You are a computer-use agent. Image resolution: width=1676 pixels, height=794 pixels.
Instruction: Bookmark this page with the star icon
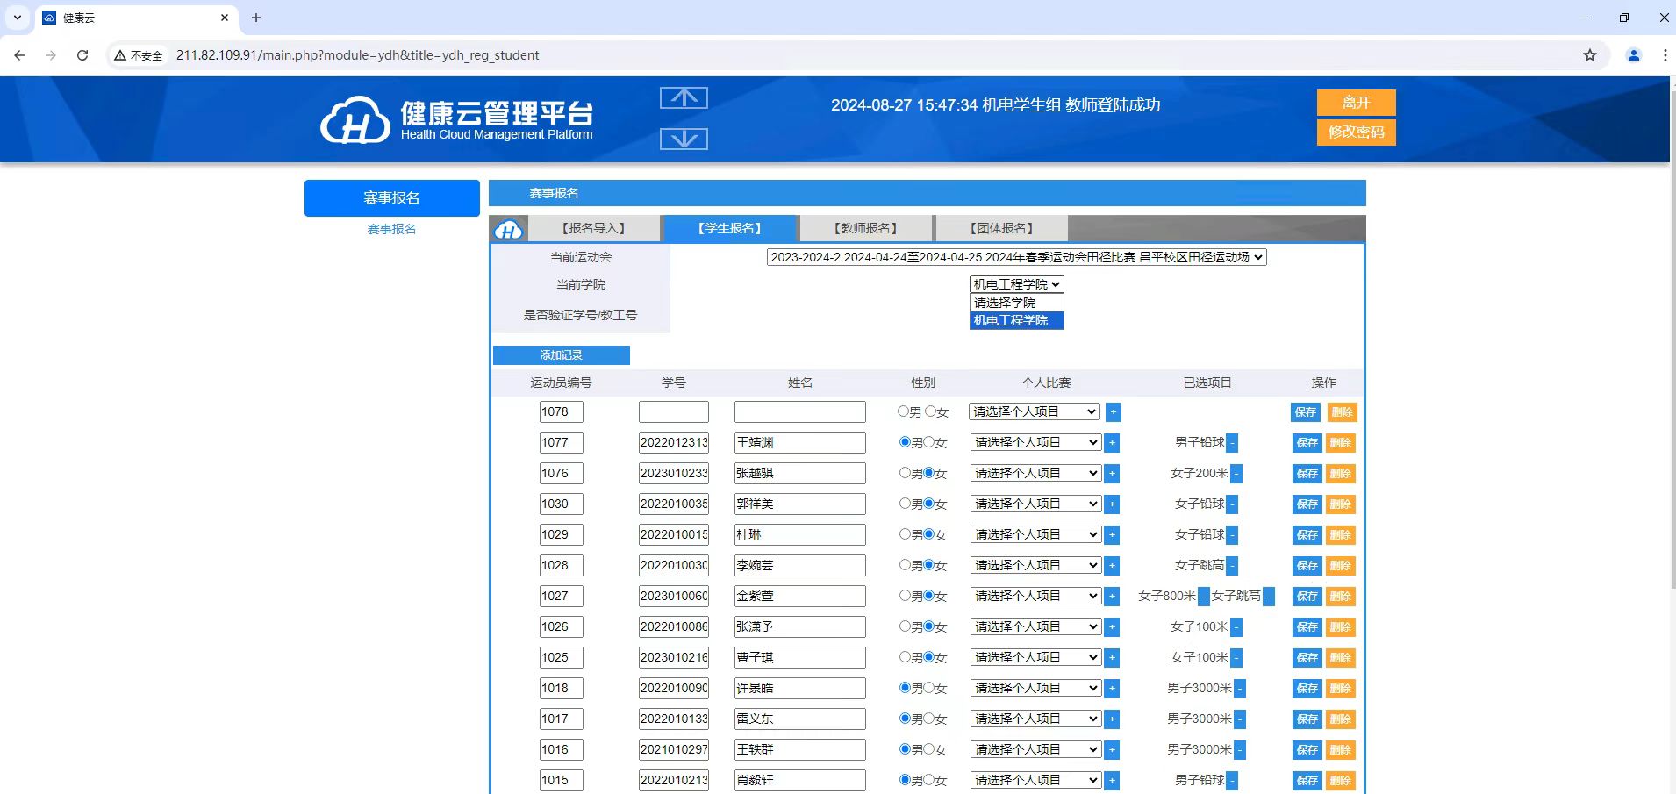tap(1589, 55)
